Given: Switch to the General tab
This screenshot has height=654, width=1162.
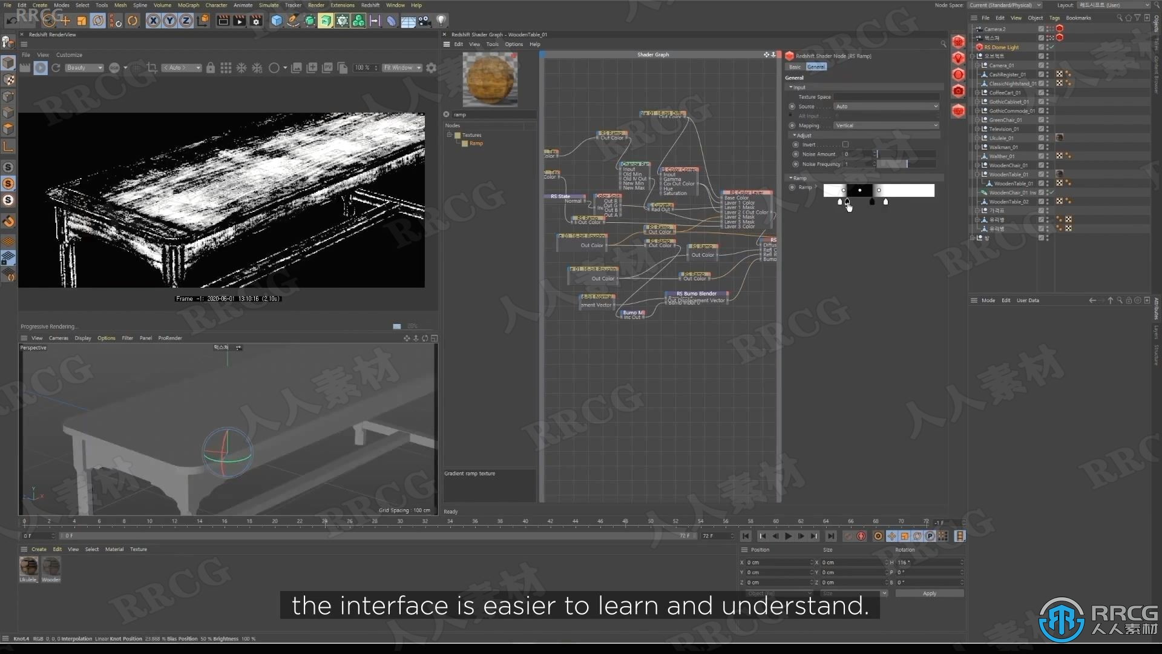Looking at the screenshot, I should pyautogui.click(x=815, y=67).
